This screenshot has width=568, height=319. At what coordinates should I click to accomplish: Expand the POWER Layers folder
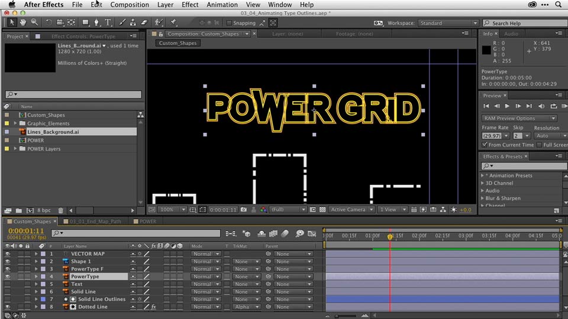15,149
